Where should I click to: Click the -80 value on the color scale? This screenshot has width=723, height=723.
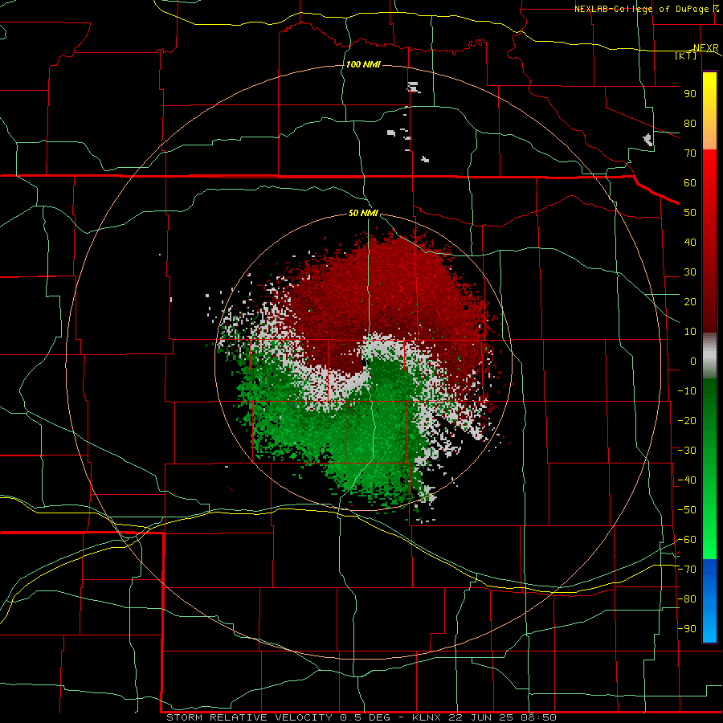pos(687,599)
